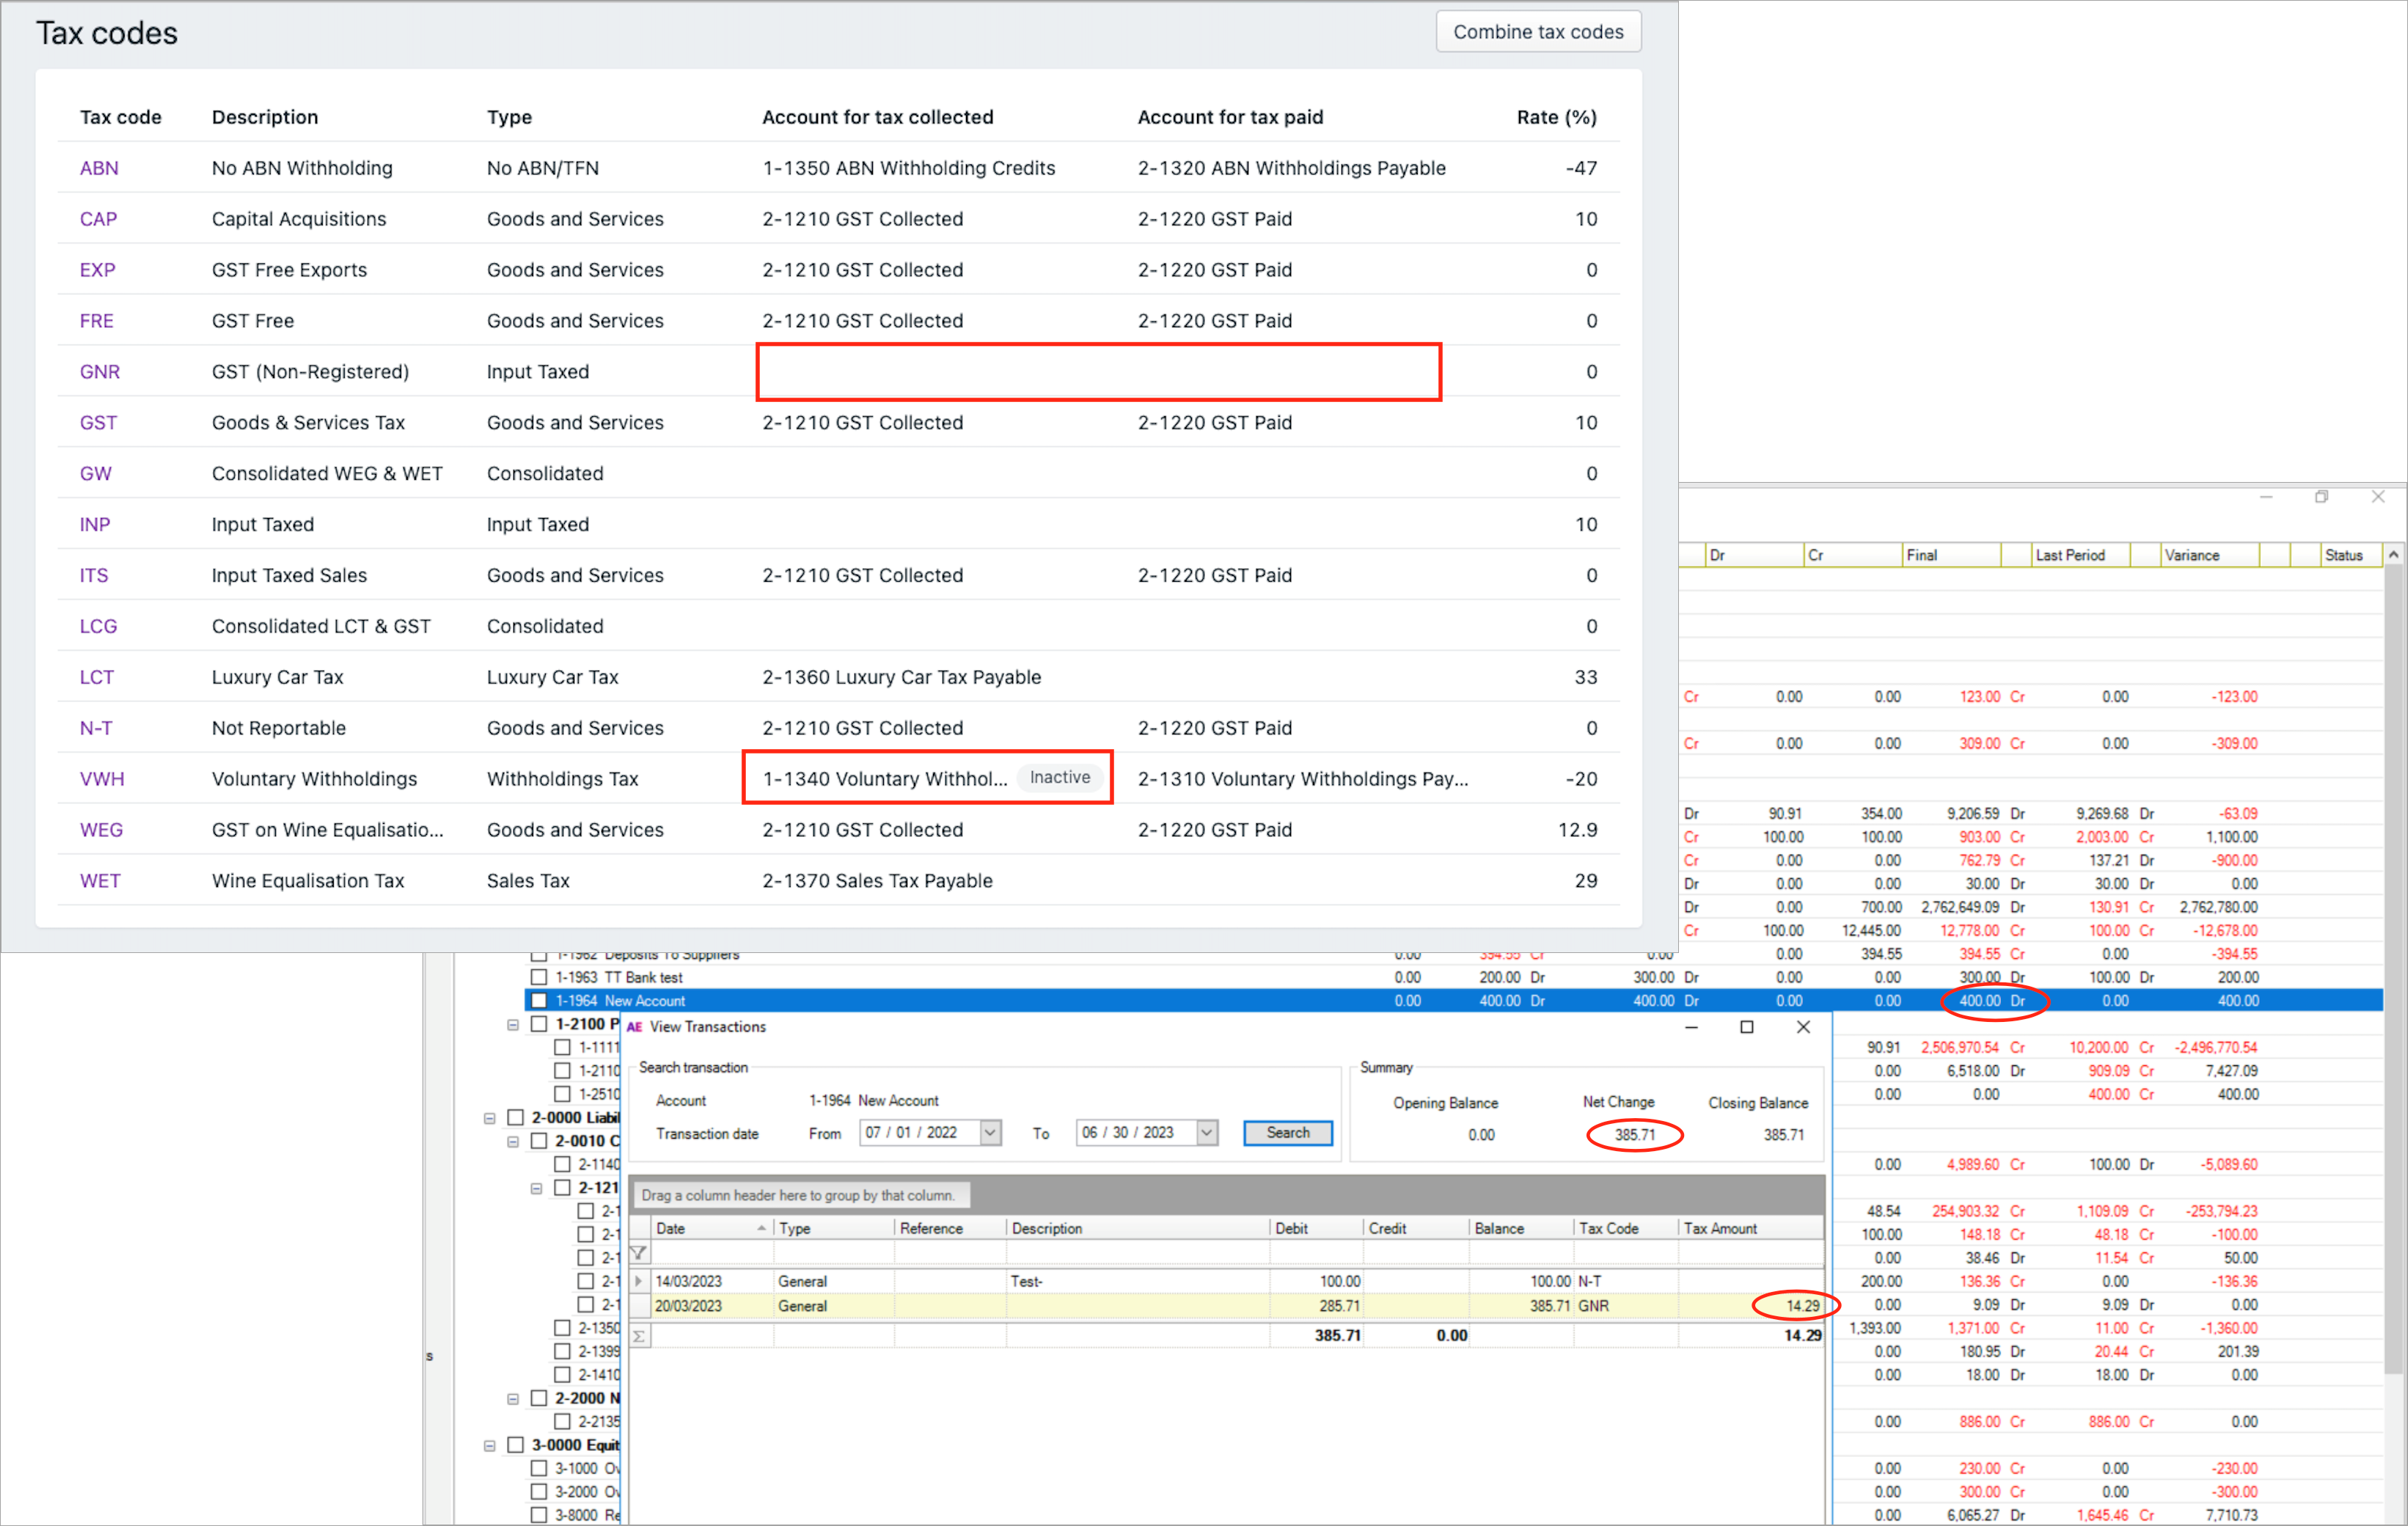Tick the 1-1963 TT Bank test checkbox
This screenshot has width=2408, height=1526.
[539, 977]
